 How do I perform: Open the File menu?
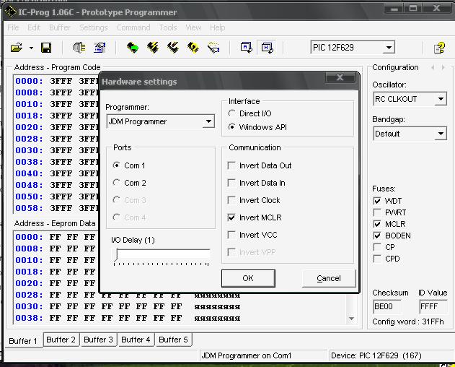pos(13,27)
